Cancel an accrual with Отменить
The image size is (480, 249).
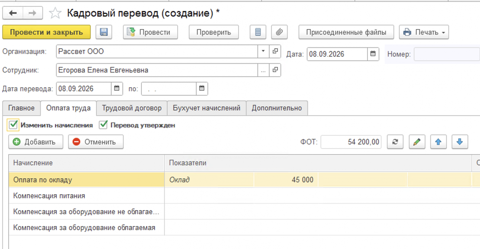pyautogui.click(x=96, y=142)
